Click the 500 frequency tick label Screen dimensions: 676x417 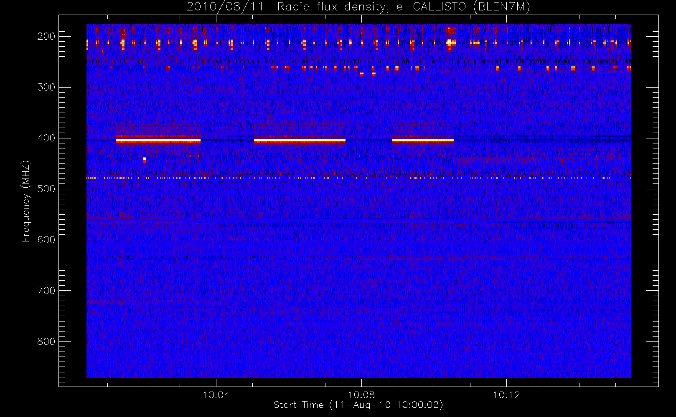pos(46,189)
